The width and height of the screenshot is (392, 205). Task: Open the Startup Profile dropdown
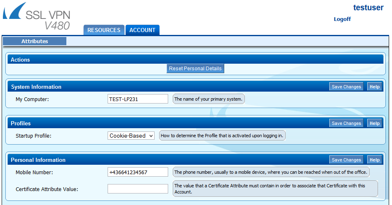[131, 136]
